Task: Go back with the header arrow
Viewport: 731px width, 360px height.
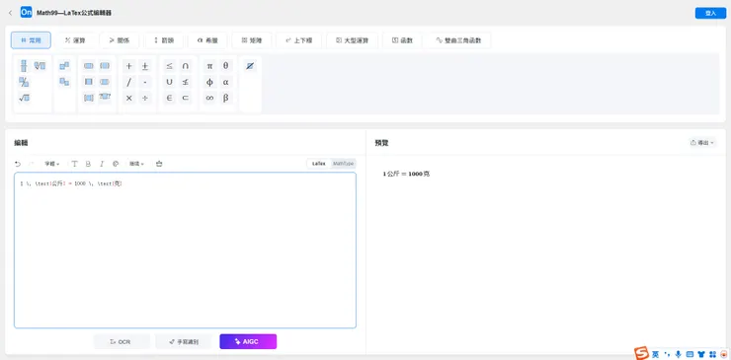Action: click(10, 13)
